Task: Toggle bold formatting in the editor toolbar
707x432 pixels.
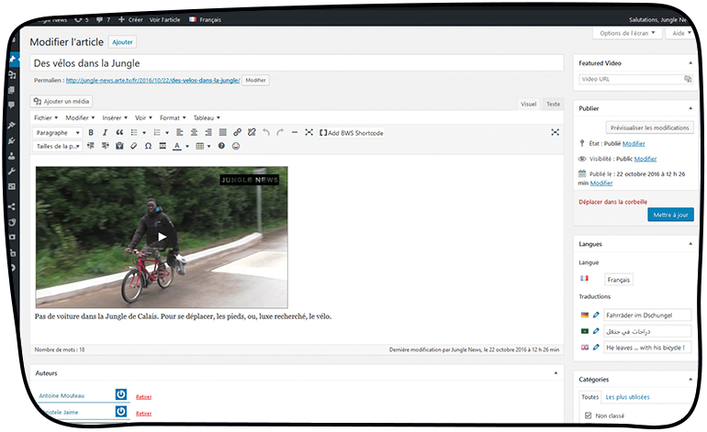Action: point(91,133)
